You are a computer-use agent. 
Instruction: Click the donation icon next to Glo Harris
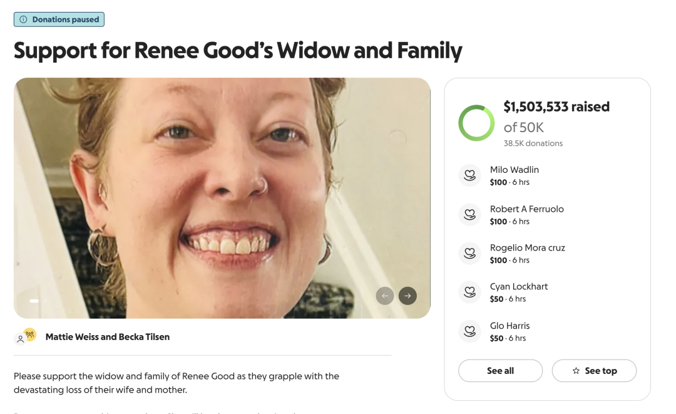(469, 331)
